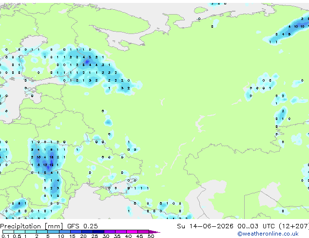The image size is (309, 238).
Task: Click the "15" legend scale value
Action: 72,236
